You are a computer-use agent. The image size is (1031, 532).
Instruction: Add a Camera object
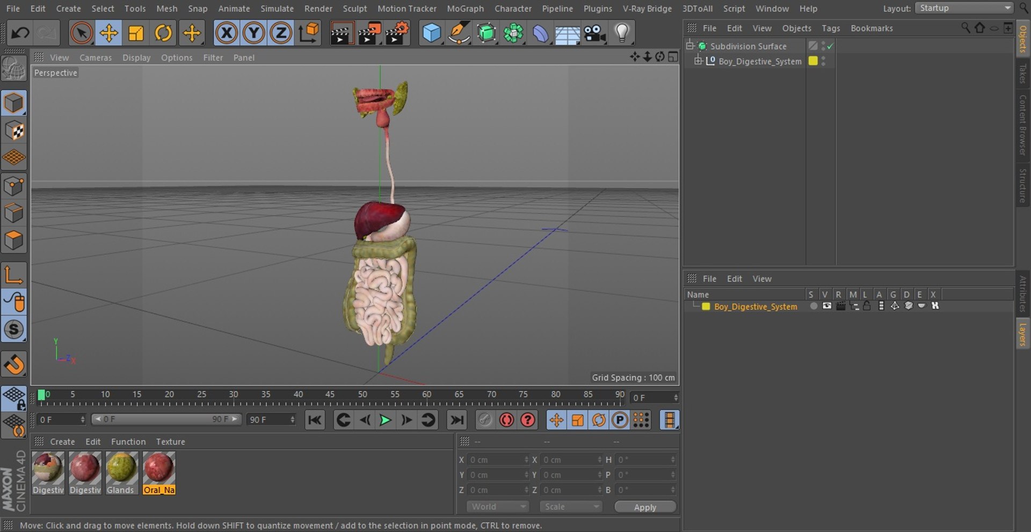pos(594,33)
